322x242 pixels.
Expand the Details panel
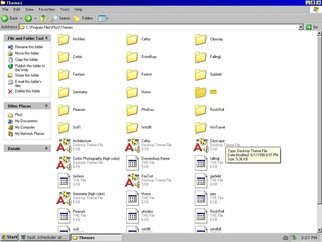(47, 148)
